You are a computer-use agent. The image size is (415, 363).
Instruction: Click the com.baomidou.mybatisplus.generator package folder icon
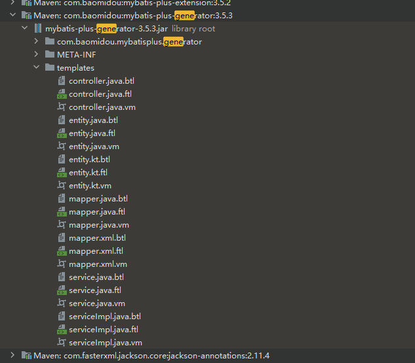coord(50,41)
